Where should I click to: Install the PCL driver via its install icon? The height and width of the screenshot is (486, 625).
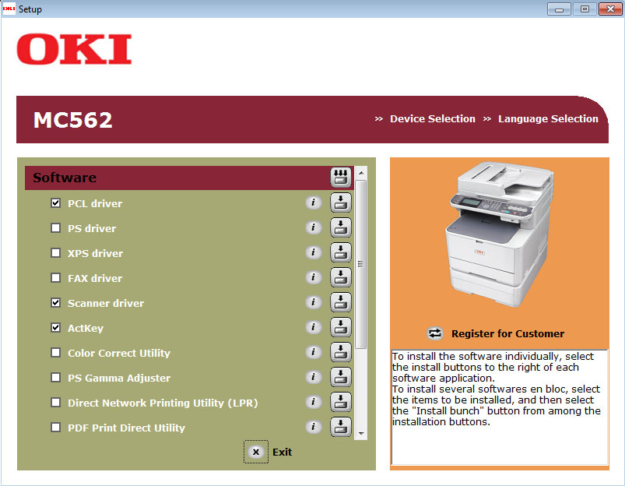pyautogui.click(x=340, y=202)
